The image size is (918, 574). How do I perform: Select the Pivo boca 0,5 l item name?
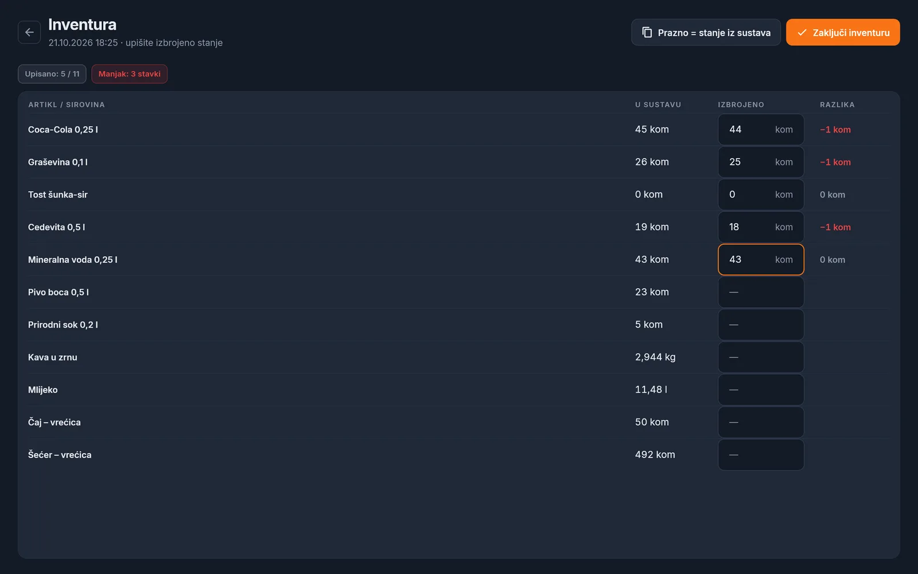59,292
